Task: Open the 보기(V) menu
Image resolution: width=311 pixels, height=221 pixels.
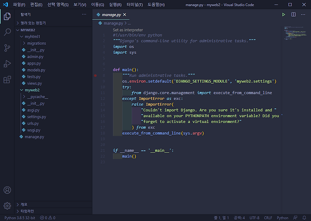Action: tap(80, 5)
